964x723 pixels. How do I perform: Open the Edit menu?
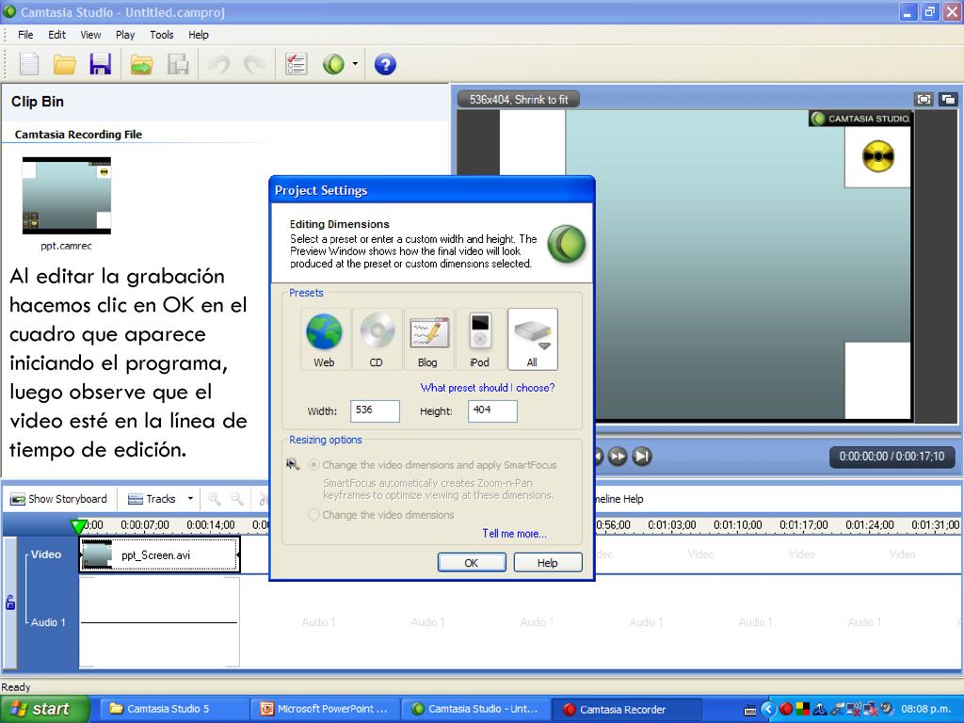(x=56, y=35)
